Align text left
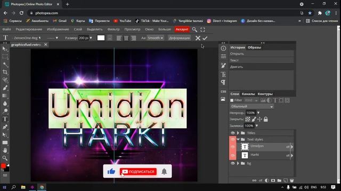 tap(119, 38)
